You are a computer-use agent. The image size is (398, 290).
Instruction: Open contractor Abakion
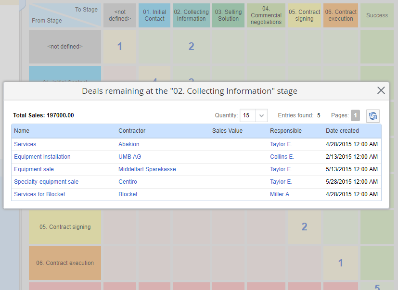click(x=129, y=144)
